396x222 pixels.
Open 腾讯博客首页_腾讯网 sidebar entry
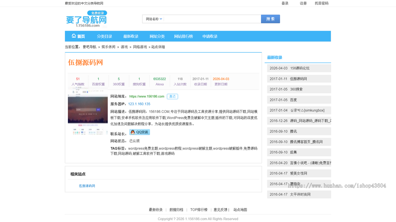(x=307, y=142)
